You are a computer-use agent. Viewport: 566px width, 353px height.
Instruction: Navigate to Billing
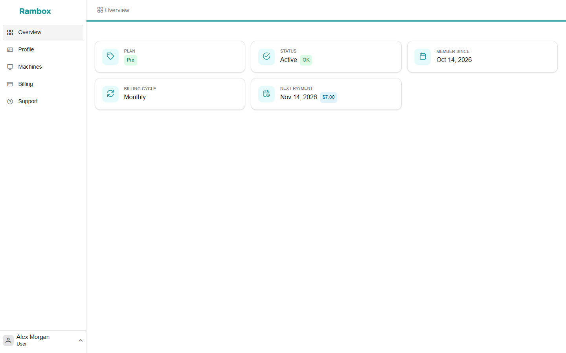(43, 84)
